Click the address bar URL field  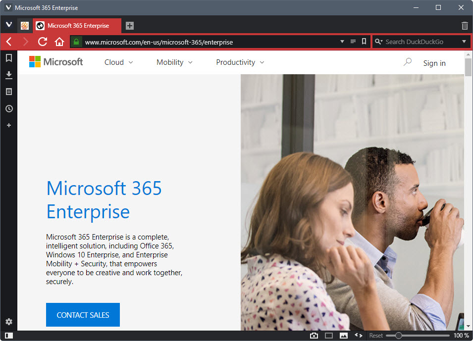[210, 42]
